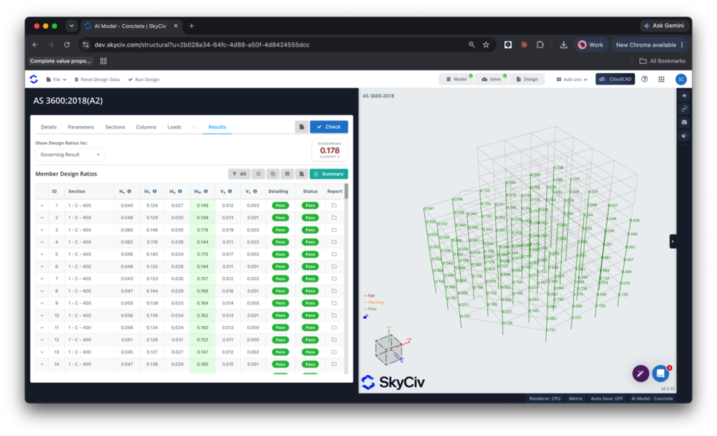Click Run Design in the top toolbar

click(144, 80)
